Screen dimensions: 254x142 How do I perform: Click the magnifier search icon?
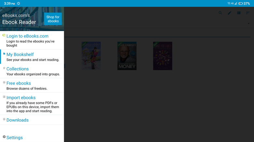click(x=220, y=13)
